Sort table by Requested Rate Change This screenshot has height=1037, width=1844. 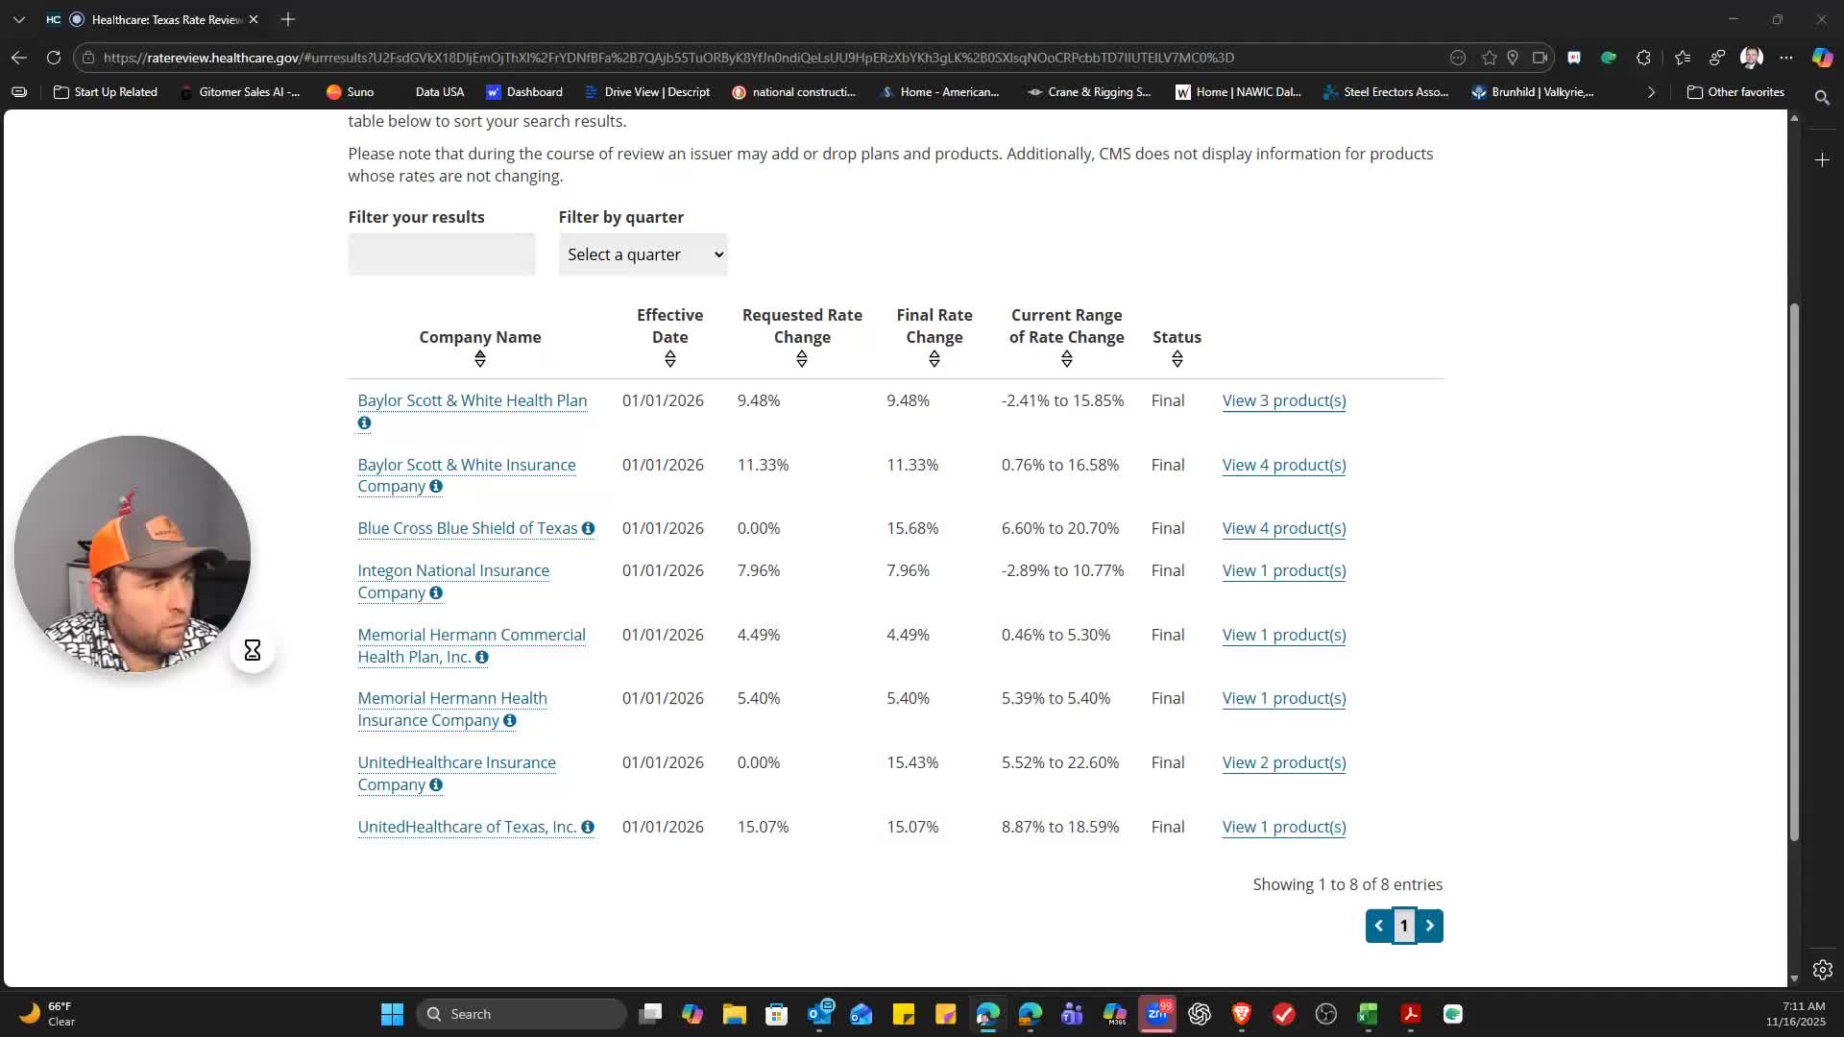click(x=802, y=359)
